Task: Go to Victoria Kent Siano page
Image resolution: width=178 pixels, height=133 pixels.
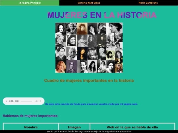Action: pyautogui.click(x=89, y=3)
